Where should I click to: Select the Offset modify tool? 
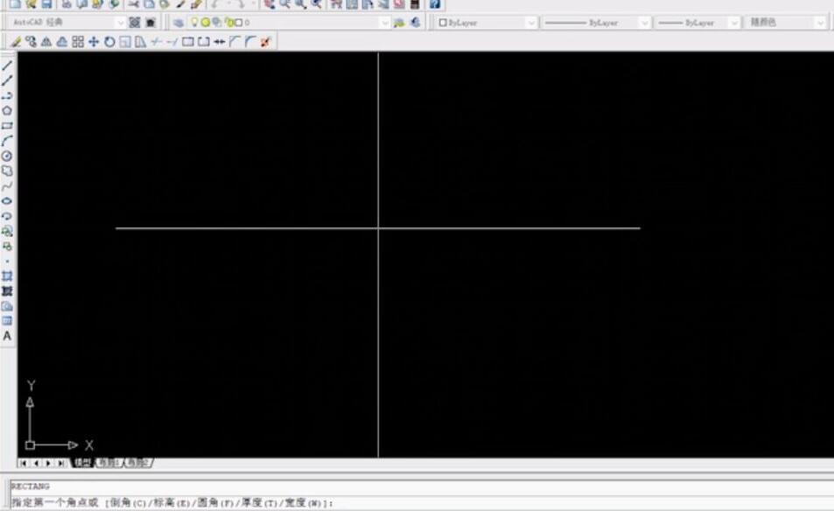[x=62, y=41]
